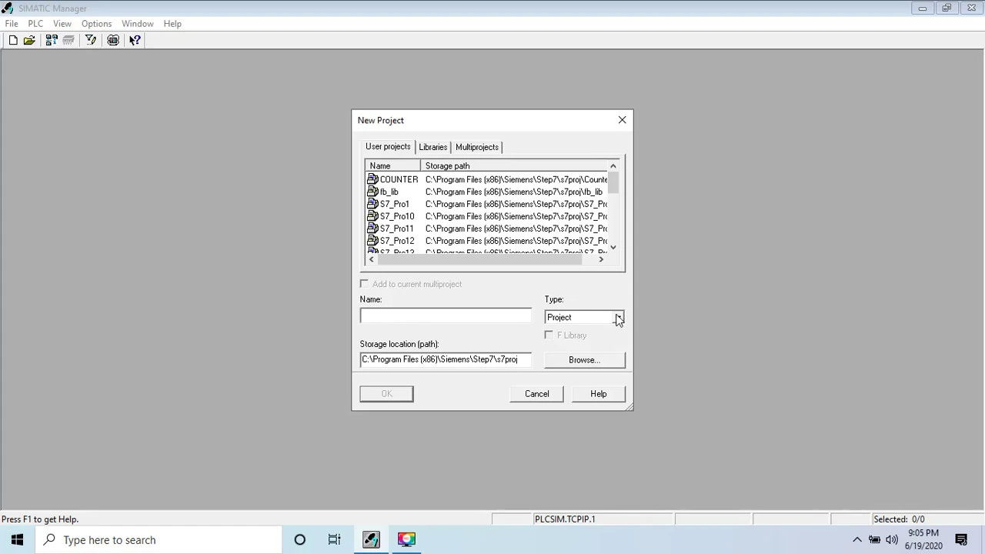Open Task View on the taskbar
The image size is (985, 554).
click(x=335, y=539)
